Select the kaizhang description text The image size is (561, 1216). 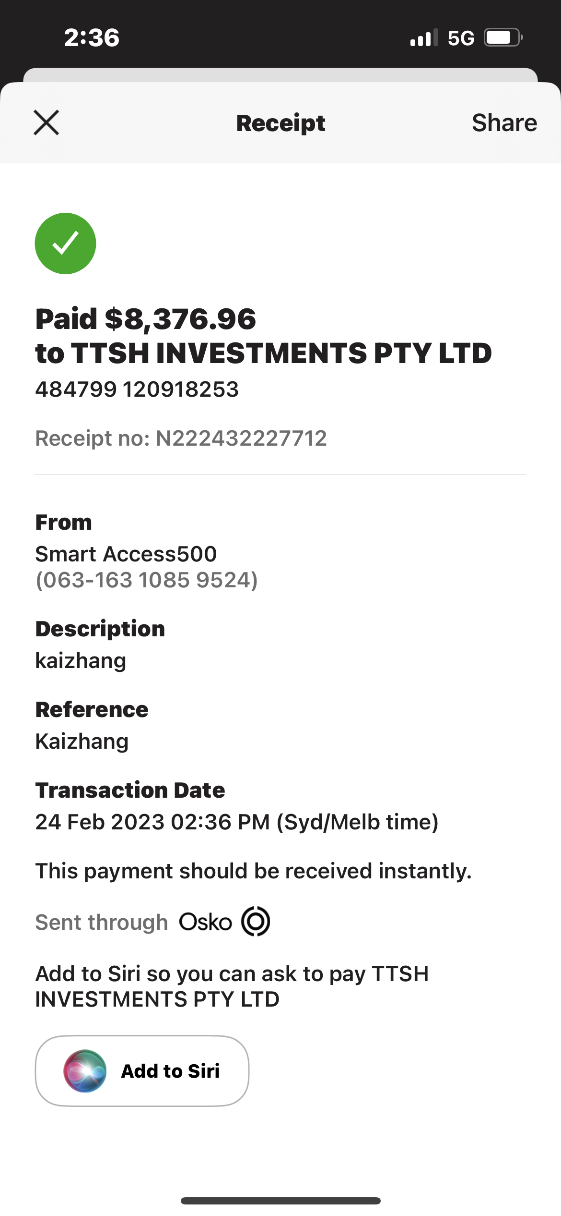click(81, 661)
